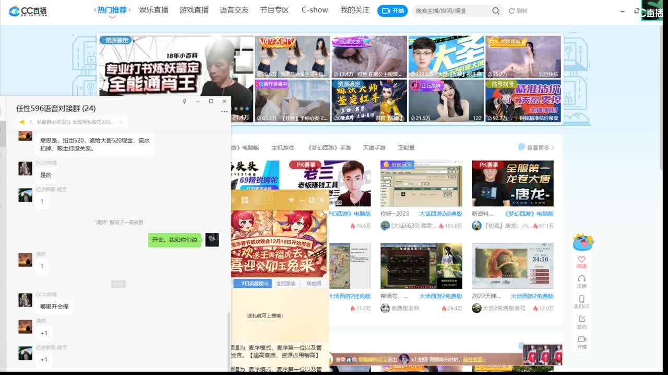This screenshot has height=375, width=668.
Task: Open the 34:16 timer stream card
Action: tap(512, 266)
